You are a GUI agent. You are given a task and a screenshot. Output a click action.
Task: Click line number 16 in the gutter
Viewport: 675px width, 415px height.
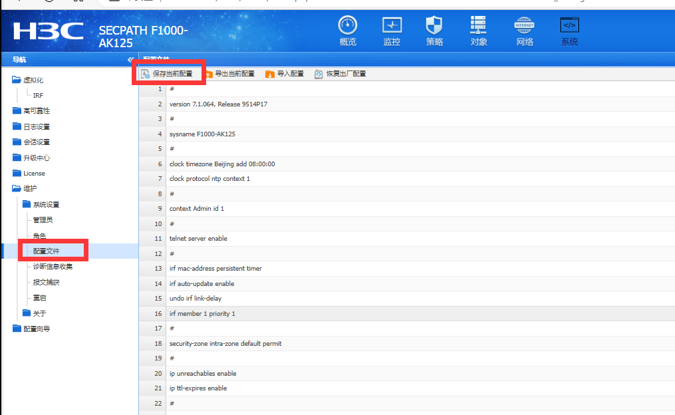158,313
